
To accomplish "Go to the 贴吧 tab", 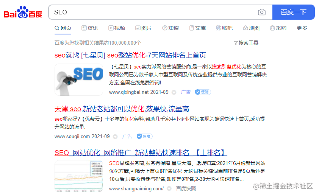I will (224, 28).
